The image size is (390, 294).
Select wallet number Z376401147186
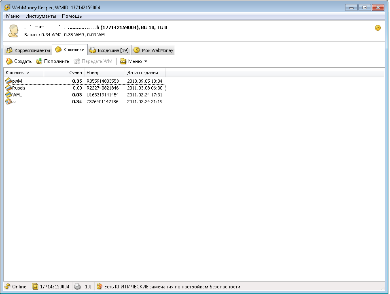pyautogui.click(x=102, y=102)
